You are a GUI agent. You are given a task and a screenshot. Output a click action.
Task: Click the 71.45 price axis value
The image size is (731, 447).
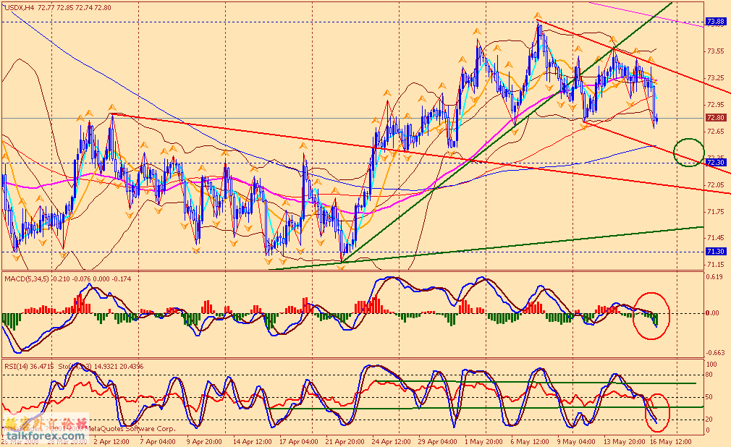click(x=716, y=238)
